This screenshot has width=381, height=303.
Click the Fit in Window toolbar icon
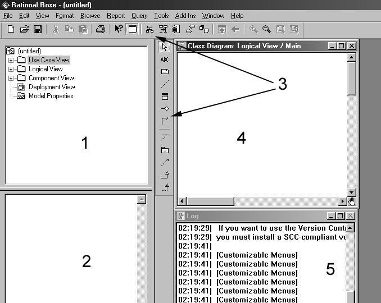coord(280,29)
